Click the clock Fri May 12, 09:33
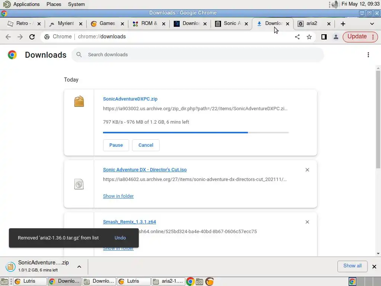This screenshot has height=286, width=381. click(360, 4)
